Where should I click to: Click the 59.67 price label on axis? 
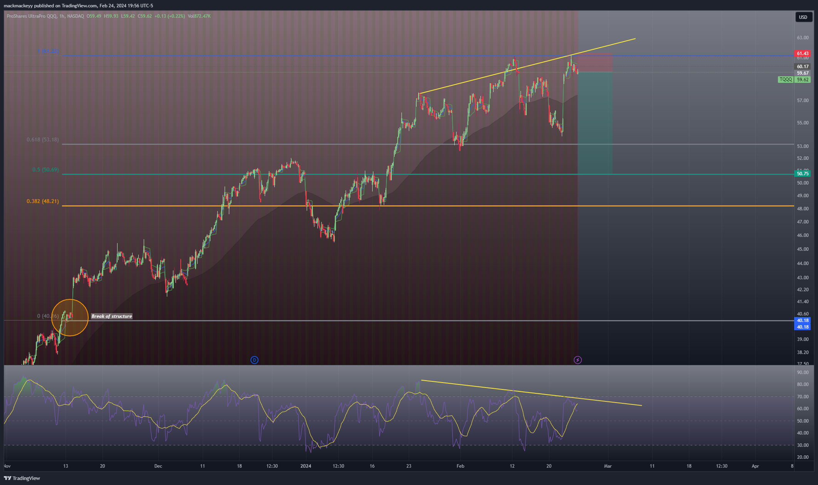point(803,73)
